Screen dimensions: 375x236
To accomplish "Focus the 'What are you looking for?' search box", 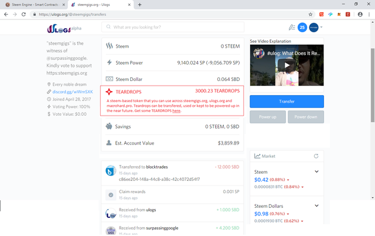I will coord(173,27).
